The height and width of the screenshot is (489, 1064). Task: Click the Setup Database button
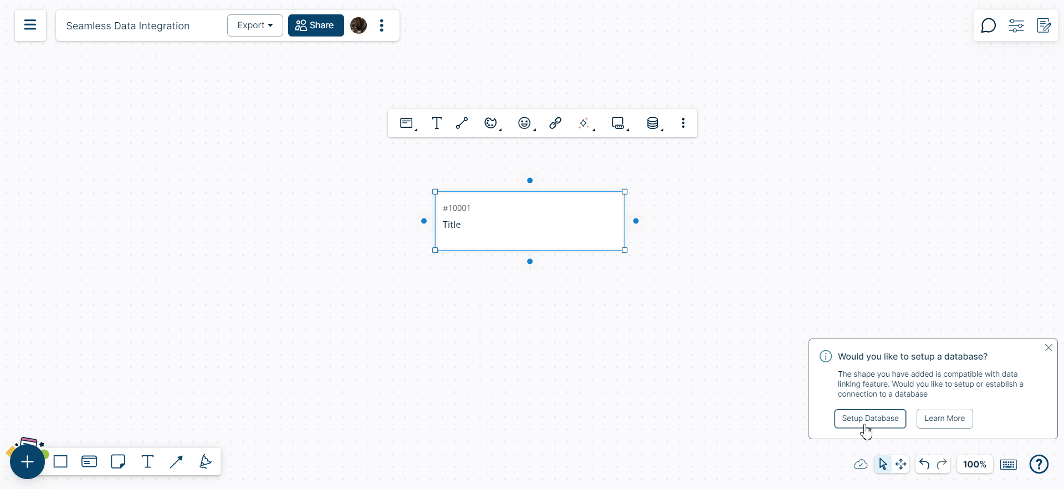pyautogui.click(x=870, y=418)
